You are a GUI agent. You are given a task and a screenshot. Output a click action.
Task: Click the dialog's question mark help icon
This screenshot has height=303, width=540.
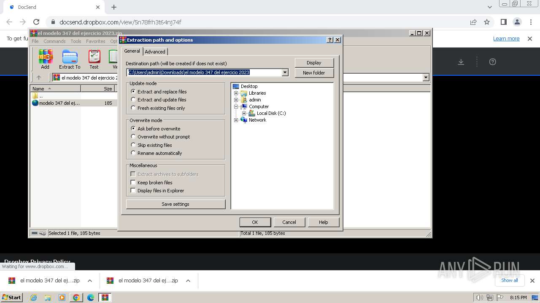pos(330,40)
